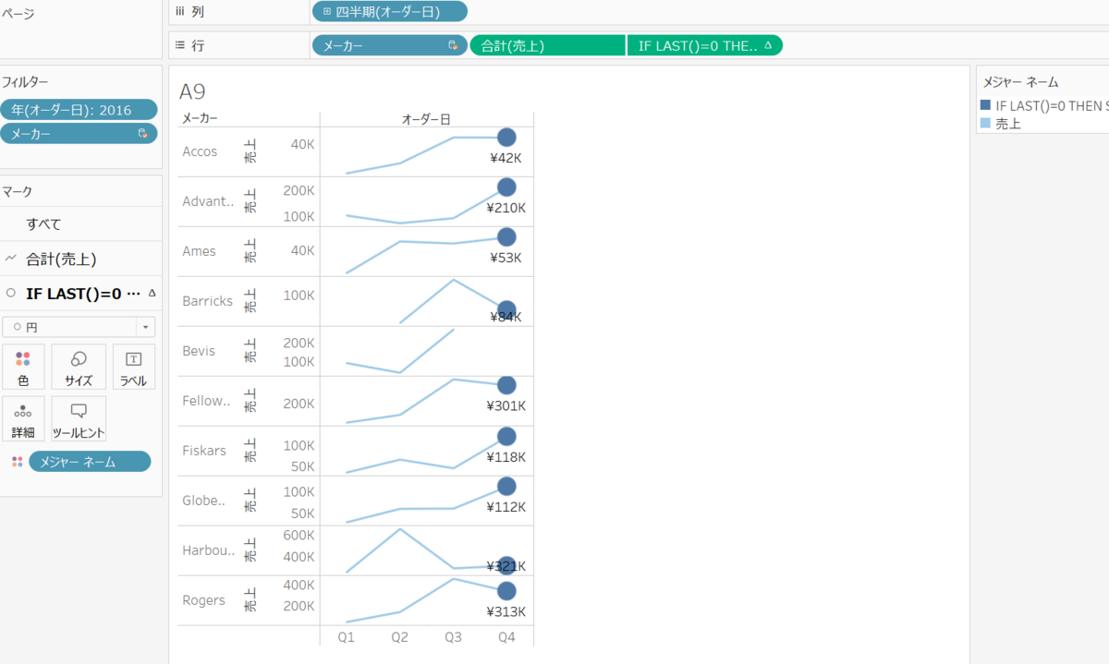Click the メーカー column header in the view
Viewport: 1109px width, 664px height.
coord(201,118)
